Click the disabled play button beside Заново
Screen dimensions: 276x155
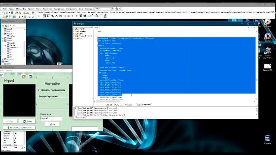[x=10, y=121]
